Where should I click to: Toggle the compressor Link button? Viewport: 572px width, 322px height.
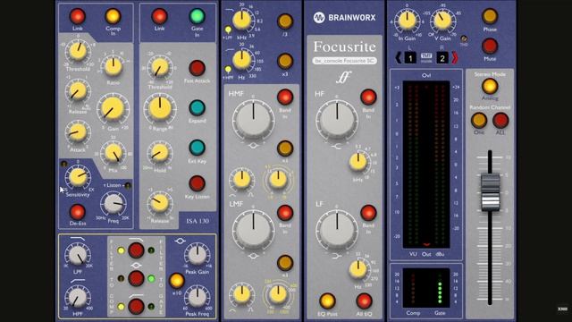pyautogui.click(x=78, y=16)
